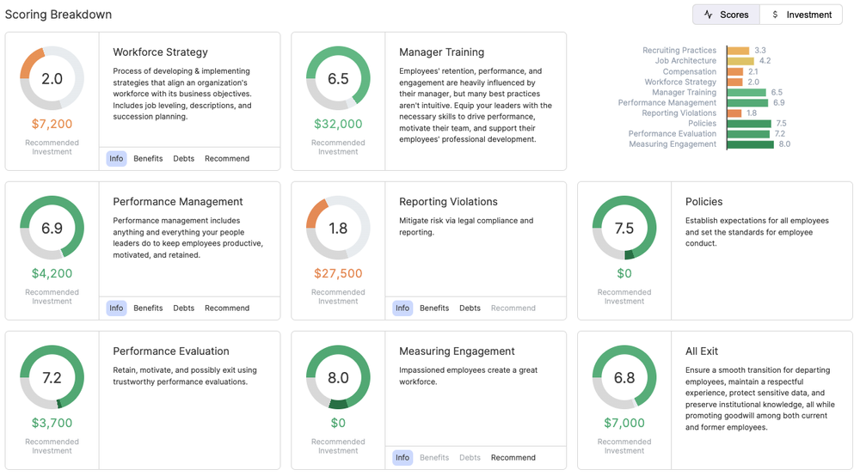860x476 pixels.
Task: Click the Measuring Engagement 8.0 score donut
Action: coord(338,377)
